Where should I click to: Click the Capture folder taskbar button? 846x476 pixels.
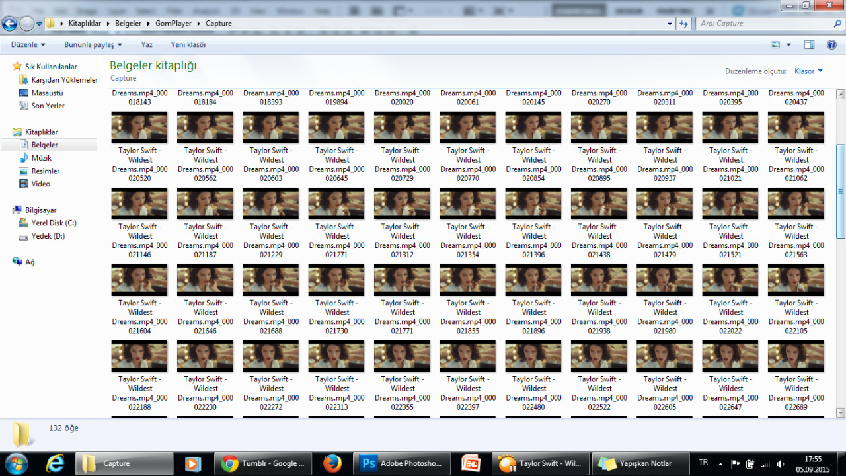point(124,463)
